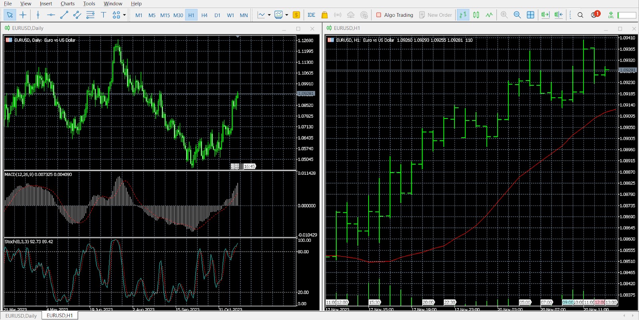The height and width of the screenshot is (320, 639).
Task: Open the MetaEditor IDE
Action: [x=312, y=15]
